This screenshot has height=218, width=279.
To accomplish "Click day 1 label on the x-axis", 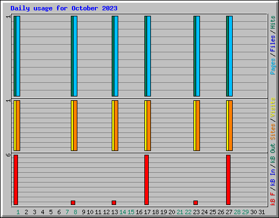I will pyautogui.click(x=18, y=212).
